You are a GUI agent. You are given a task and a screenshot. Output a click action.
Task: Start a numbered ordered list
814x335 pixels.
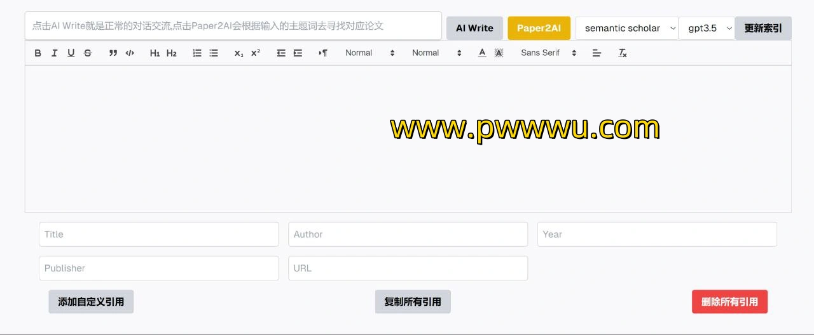click(197, 53)
